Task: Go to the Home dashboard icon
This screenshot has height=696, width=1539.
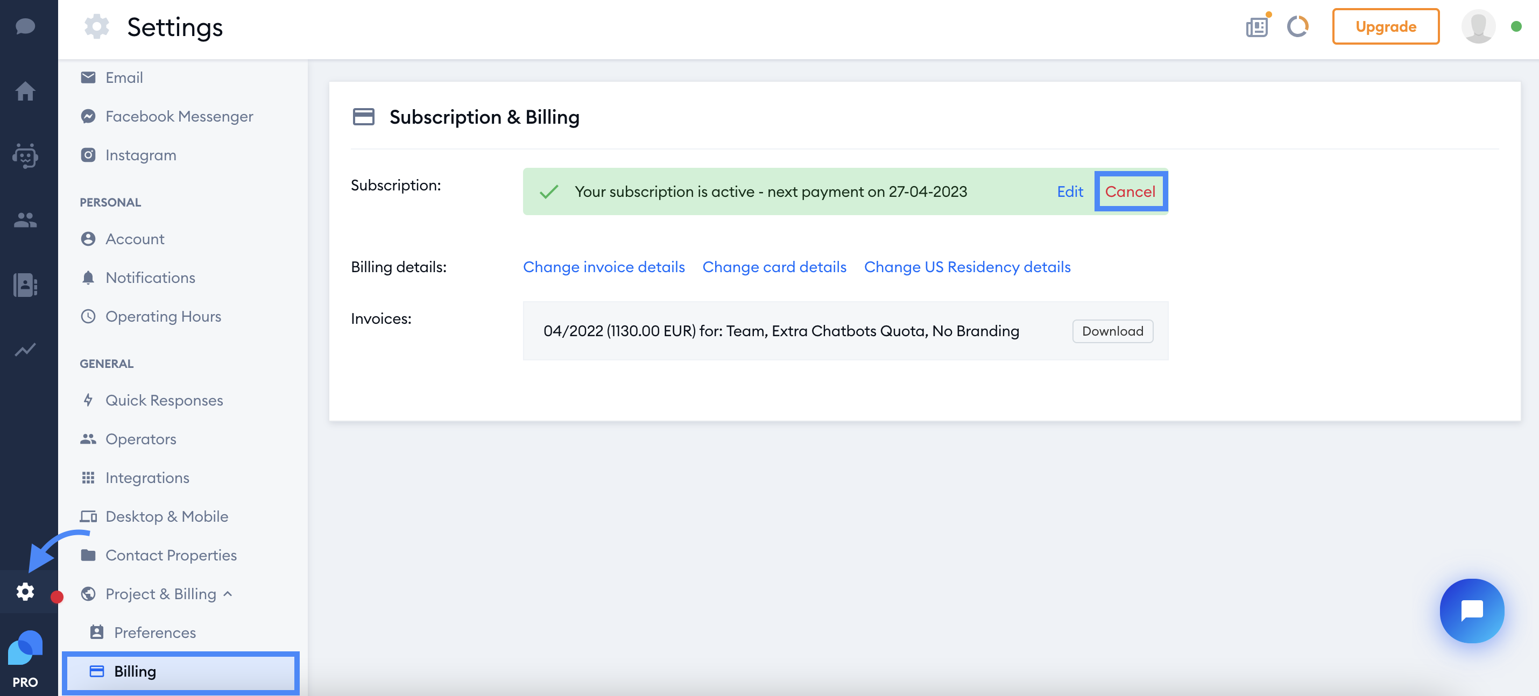Action: pos(25,91)
